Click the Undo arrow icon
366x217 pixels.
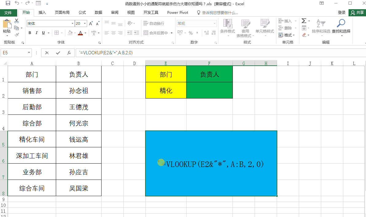click(17, 3)
